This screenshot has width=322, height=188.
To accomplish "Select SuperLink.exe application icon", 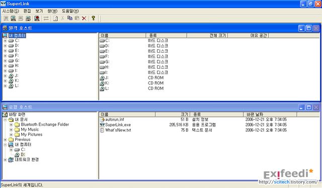I will click(102, 125).
